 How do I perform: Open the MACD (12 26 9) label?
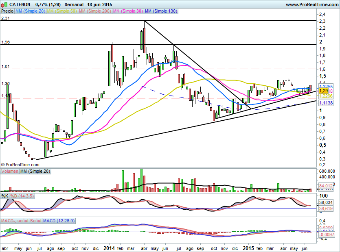pyautogui.click(x=58, y=221)
